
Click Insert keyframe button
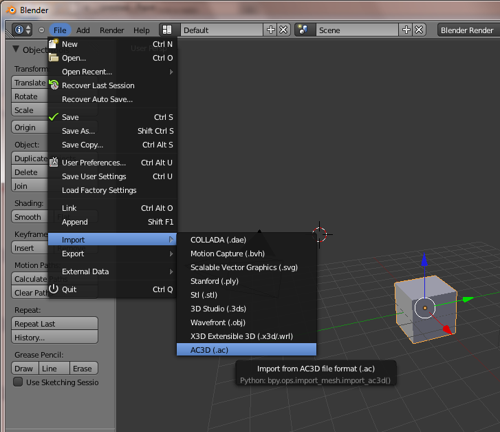click(x=30, y=247)
